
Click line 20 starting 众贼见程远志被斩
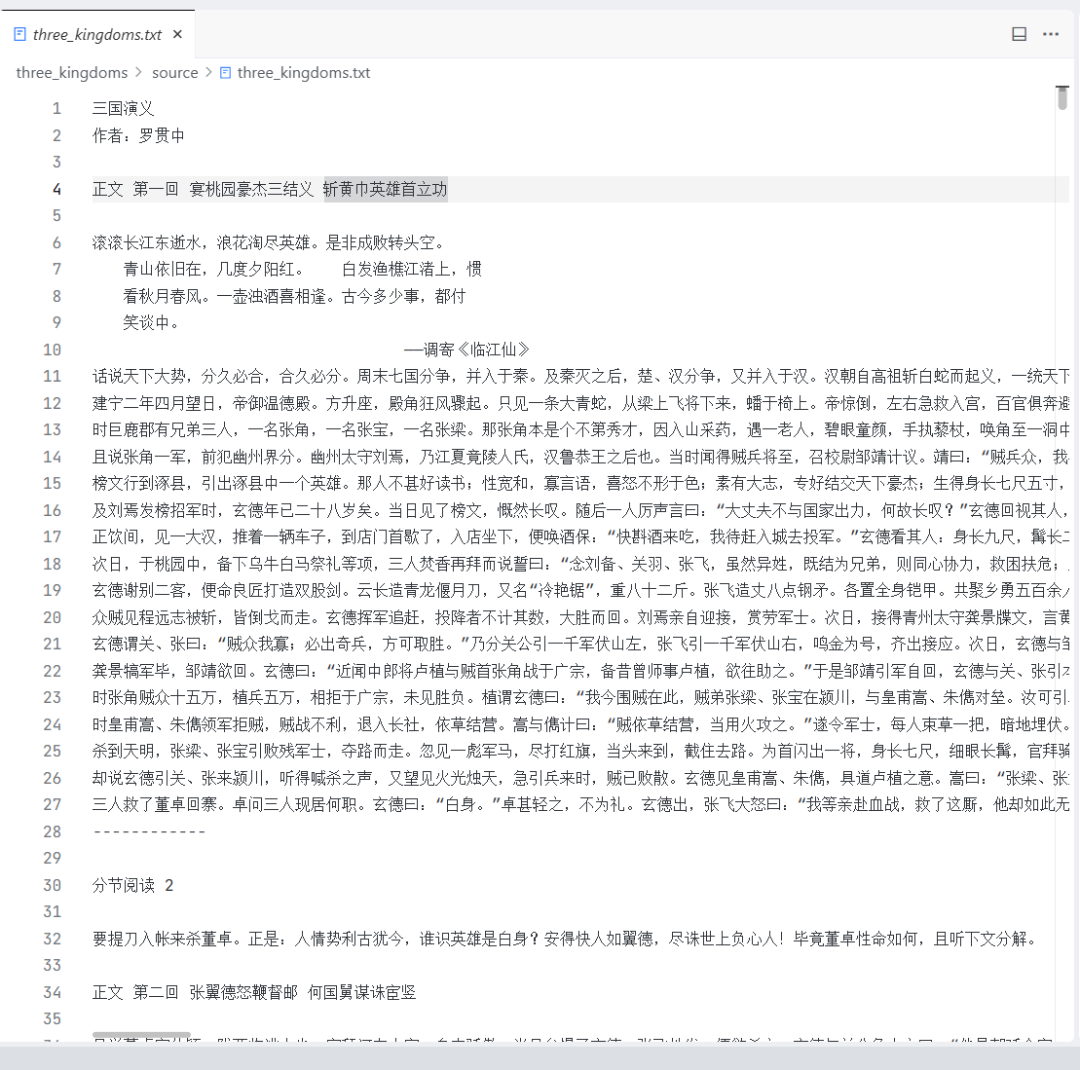(580, 617)
